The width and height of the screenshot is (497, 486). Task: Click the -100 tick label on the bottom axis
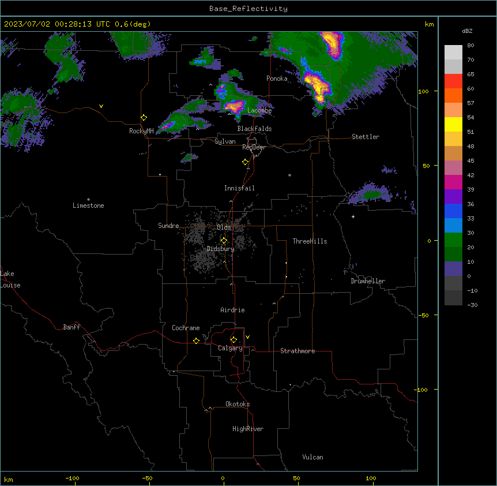[72, 478]
